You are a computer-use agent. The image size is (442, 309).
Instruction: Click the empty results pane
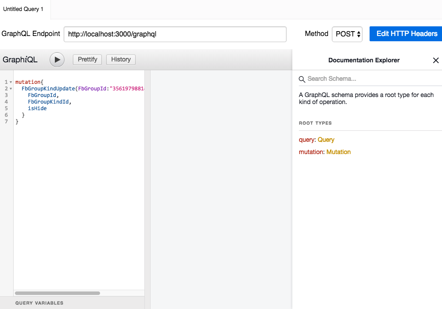(221, 176)
